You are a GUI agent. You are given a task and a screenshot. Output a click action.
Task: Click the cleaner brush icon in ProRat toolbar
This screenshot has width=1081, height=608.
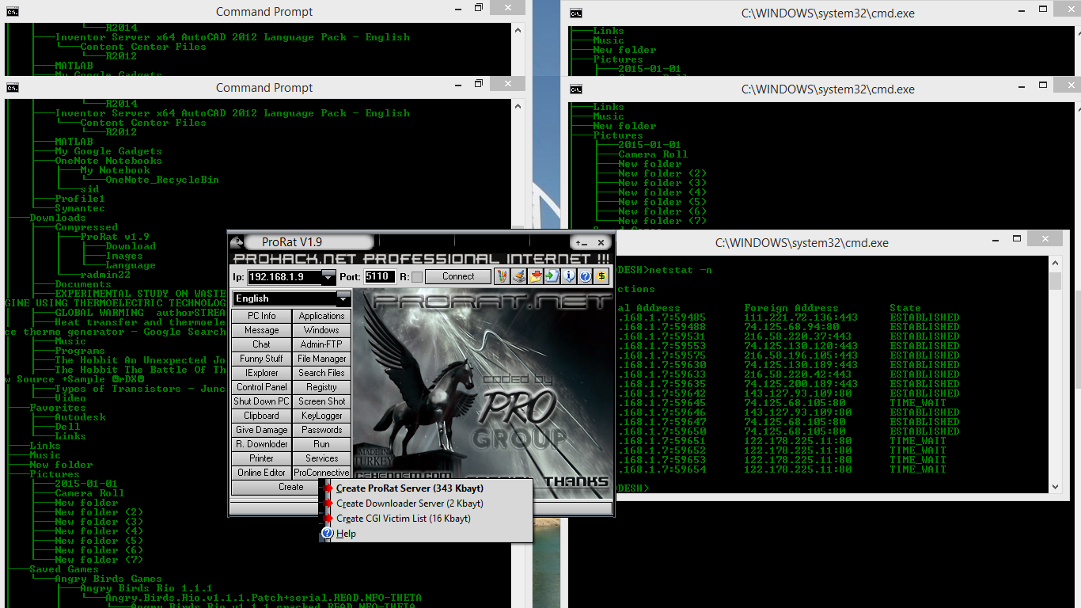coord(518,277)
